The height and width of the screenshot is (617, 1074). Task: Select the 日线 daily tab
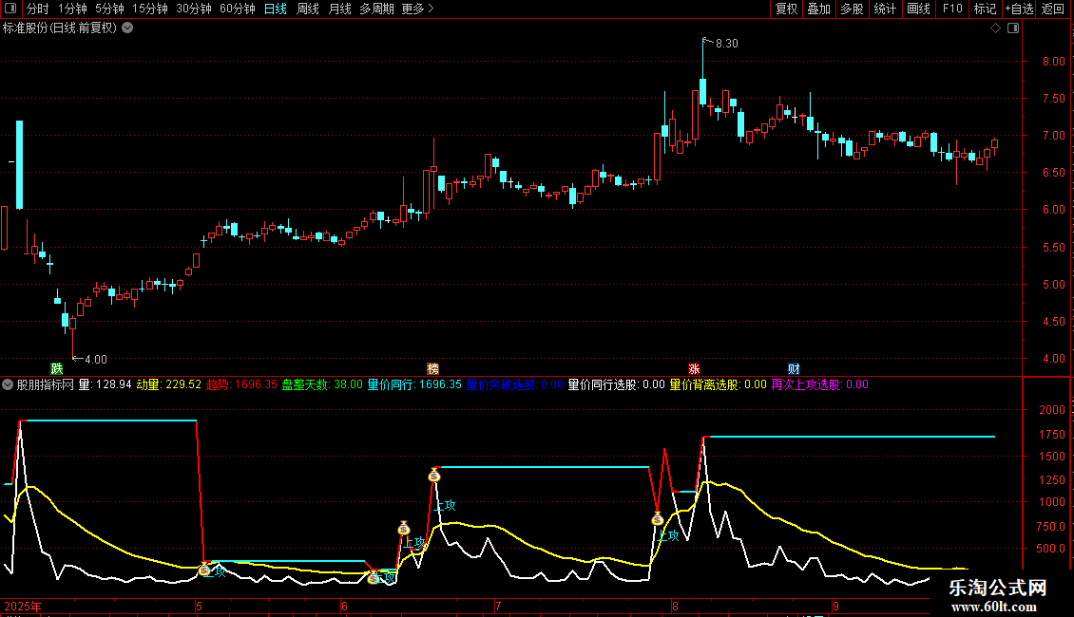point(276,9)
